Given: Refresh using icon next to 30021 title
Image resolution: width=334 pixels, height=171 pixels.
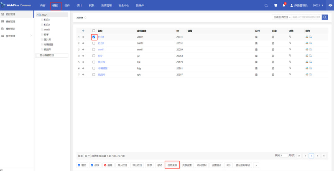Looking at the screenshot, I should pyautogui.click(x=85, y=18).
